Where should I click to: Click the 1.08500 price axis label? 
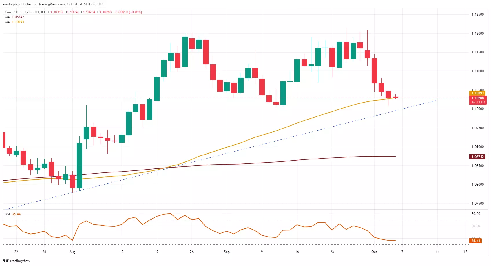click(x=478, y=166)
